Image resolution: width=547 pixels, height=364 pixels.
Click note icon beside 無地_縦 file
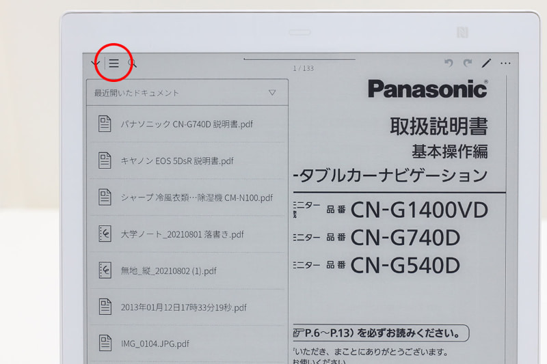tap(105, 270)
